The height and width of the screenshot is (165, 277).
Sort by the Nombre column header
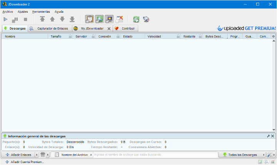pos(25,37)
